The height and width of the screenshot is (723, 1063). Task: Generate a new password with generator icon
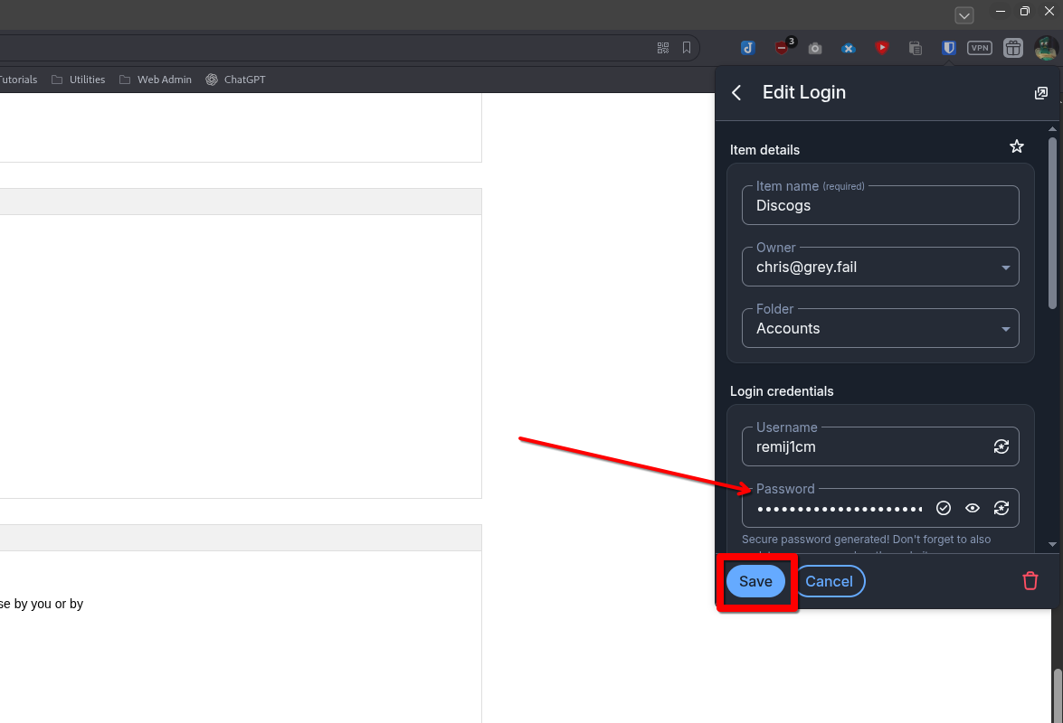tap(1001, 508)
